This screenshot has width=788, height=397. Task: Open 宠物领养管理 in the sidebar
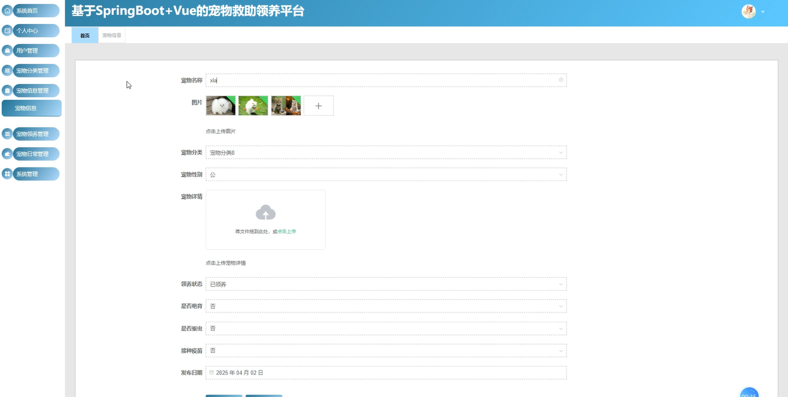[32, 134]
